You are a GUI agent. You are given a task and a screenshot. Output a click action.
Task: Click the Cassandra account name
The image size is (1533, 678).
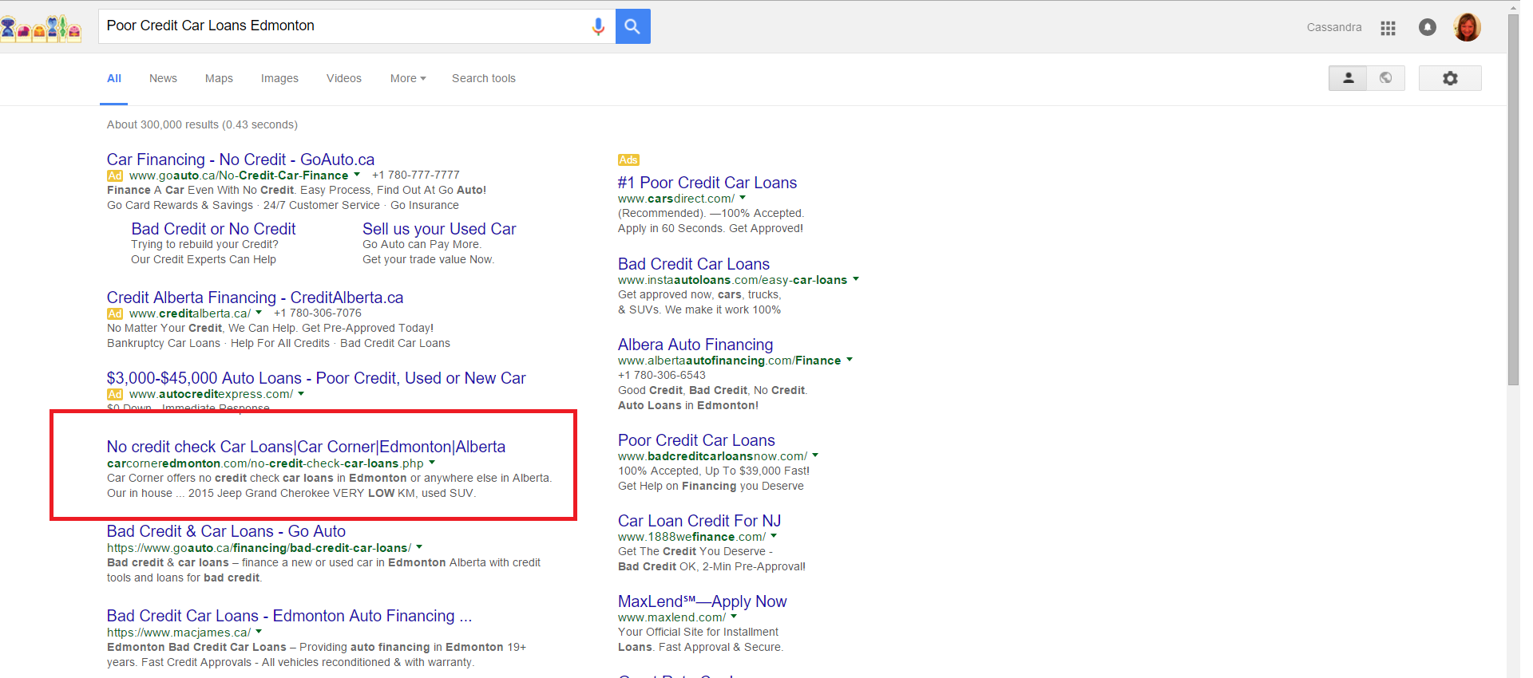(x=1334, y=27)
